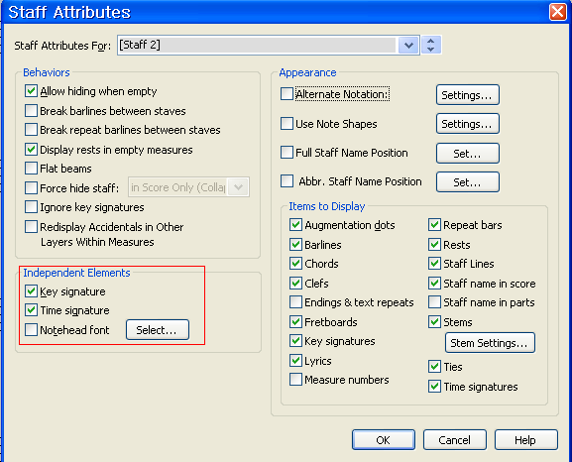Toggle Repeat bars checkbox

click(x=434, y=225)
